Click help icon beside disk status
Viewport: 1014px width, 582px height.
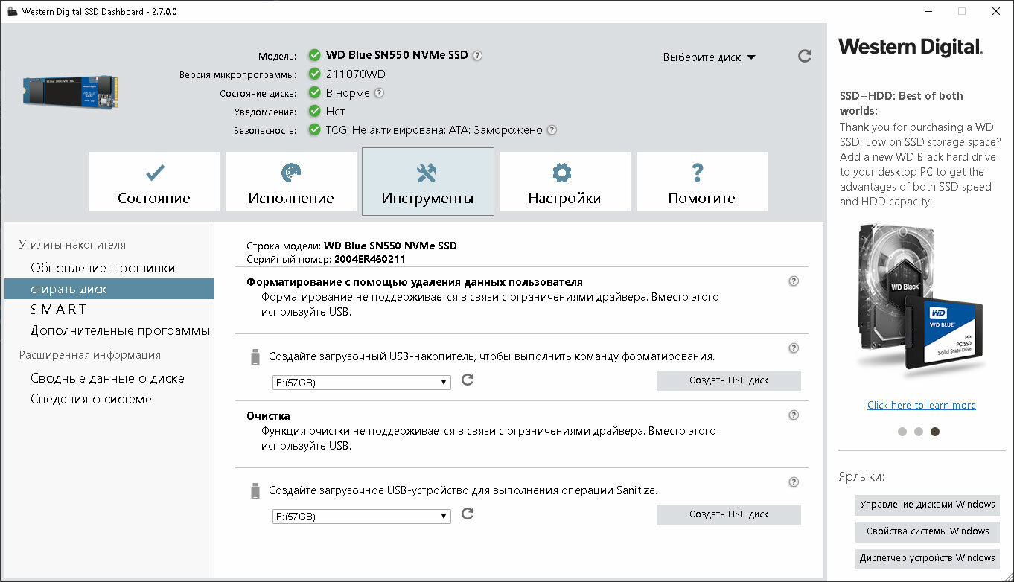(x=379, y=93)
